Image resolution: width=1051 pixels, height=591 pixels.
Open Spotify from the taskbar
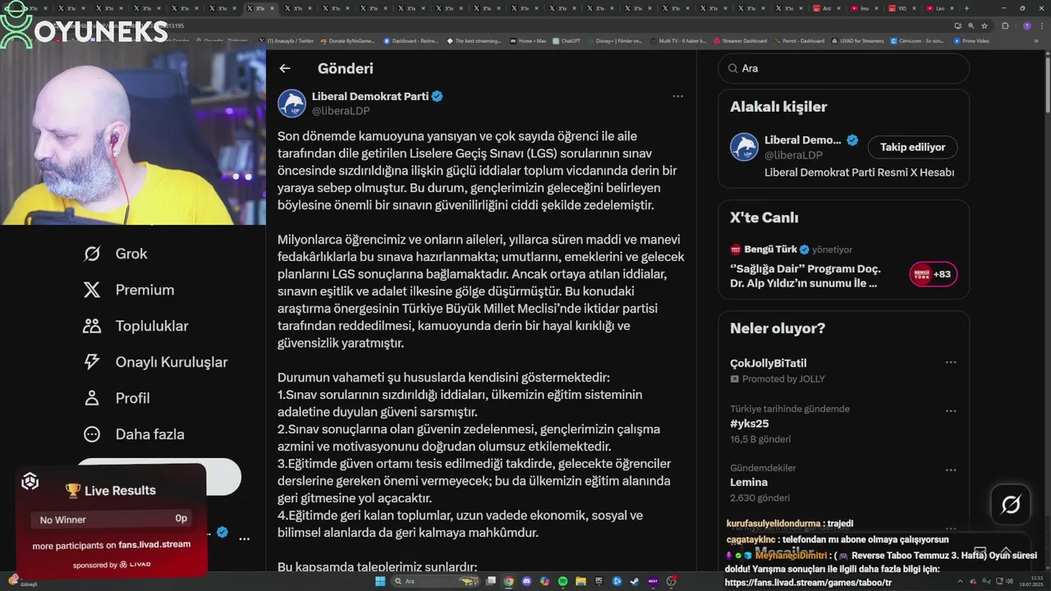(562, 581)
